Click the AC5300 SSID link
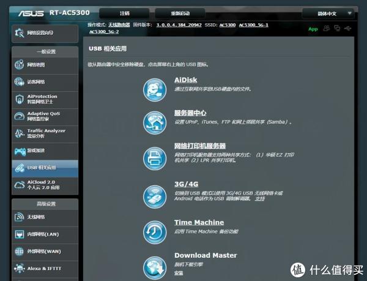The width and height of the screenshot is (367, 281). tap(228, 25)
